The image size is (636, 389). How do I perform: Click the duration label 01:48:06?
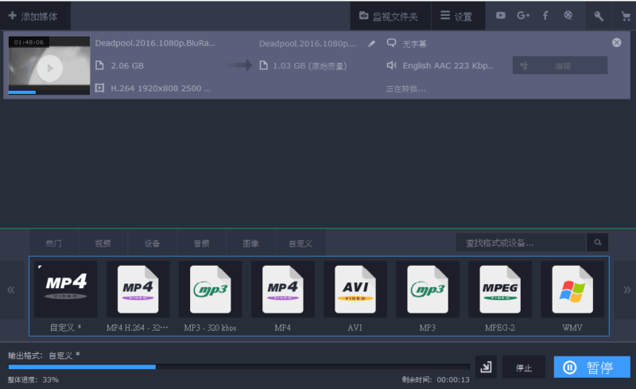[29, 42]
